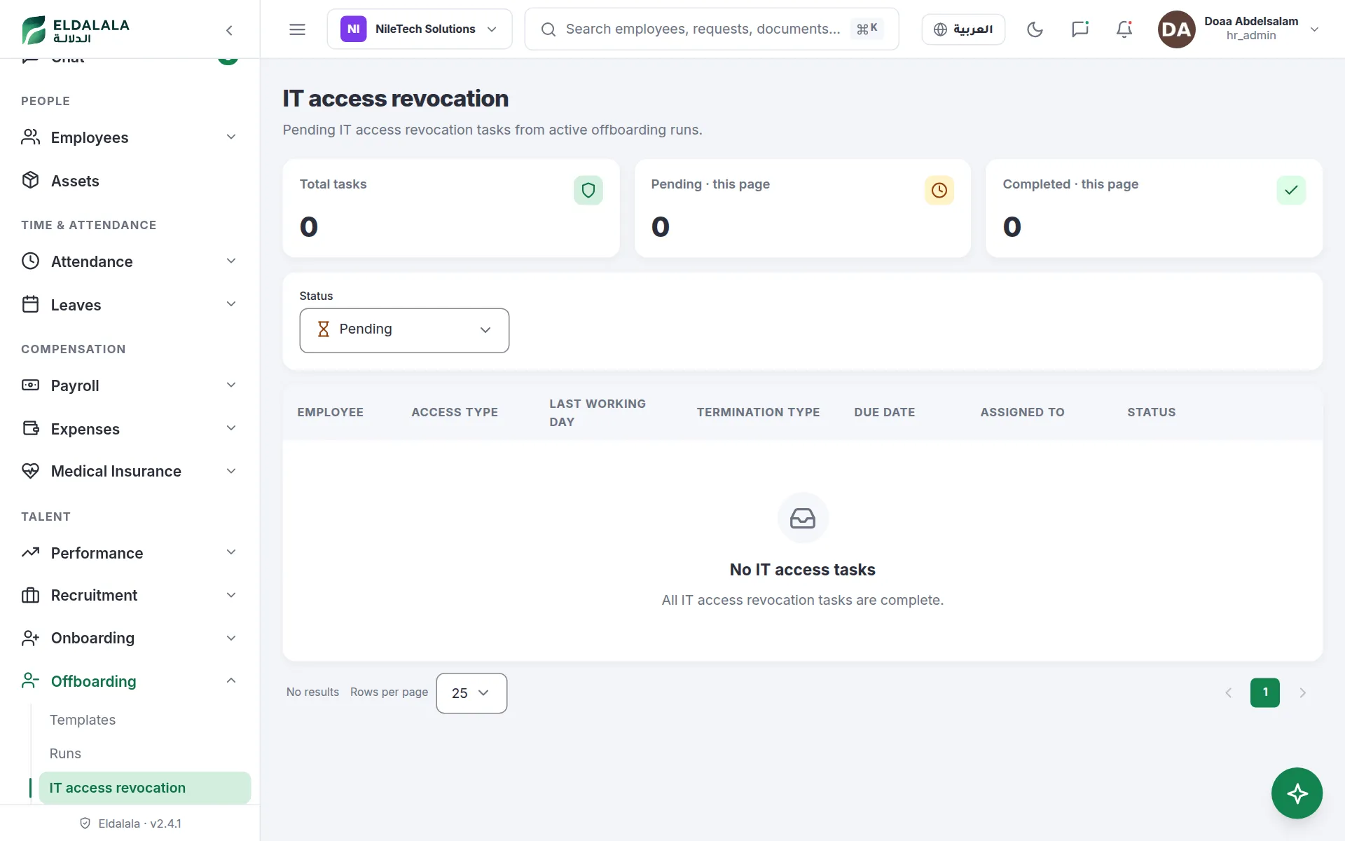Open the Templates submenu item
The image size is (1345, 841).
click(83, 720)
